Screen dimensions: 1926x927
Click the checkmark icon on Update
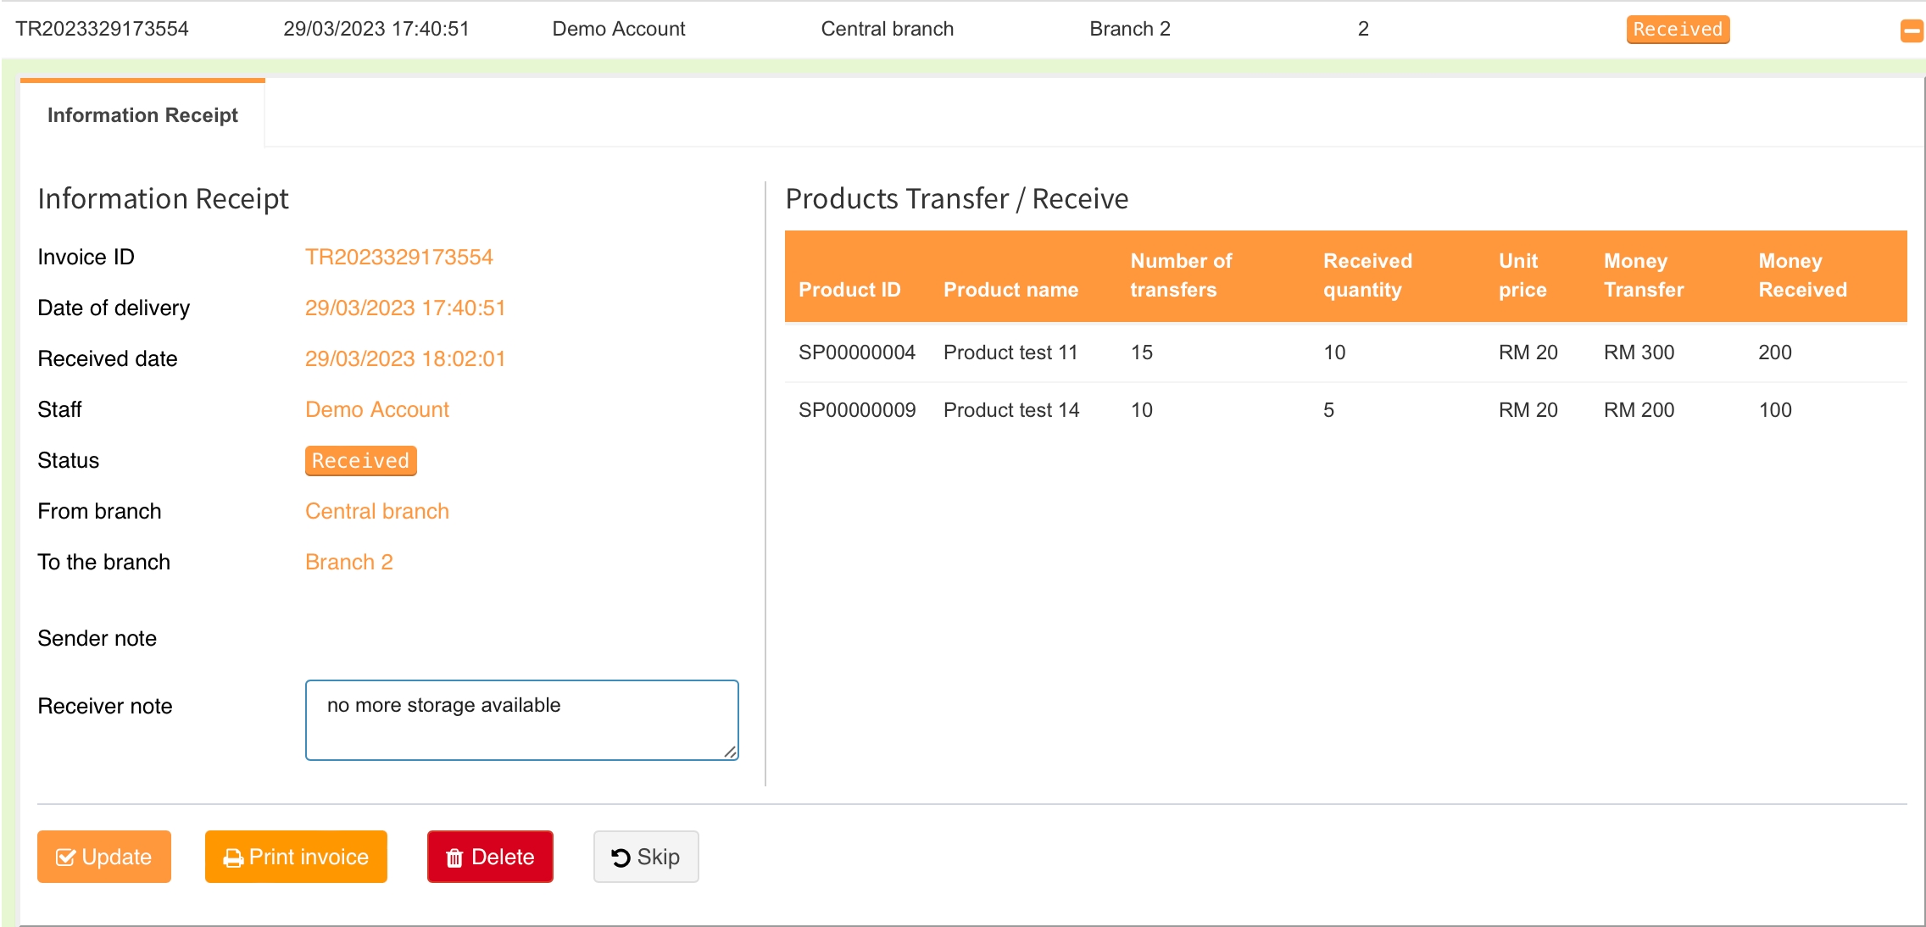[x=65, y=858]
